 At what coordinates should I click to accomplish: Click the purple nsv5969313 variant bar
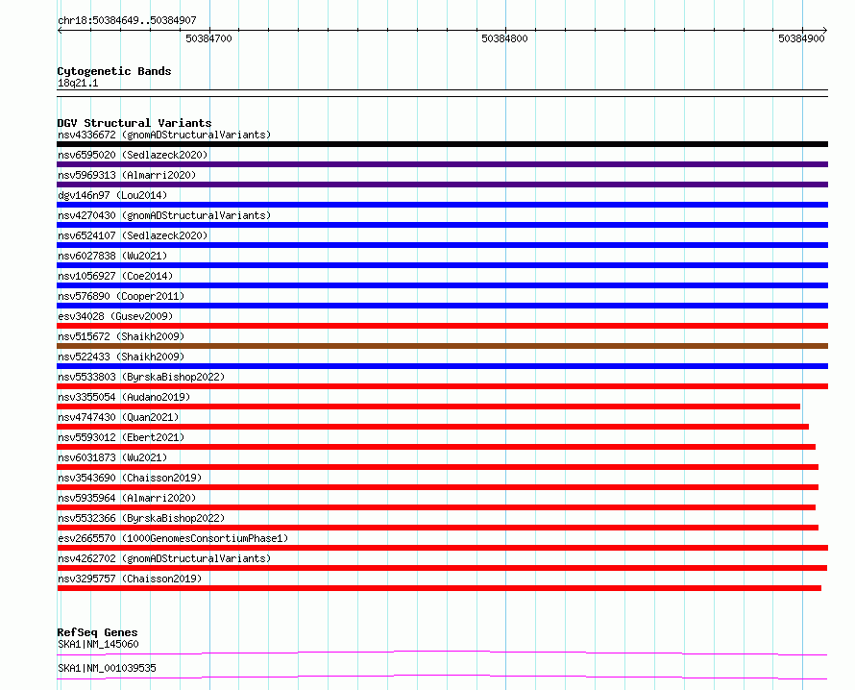[x=442, y=185]
